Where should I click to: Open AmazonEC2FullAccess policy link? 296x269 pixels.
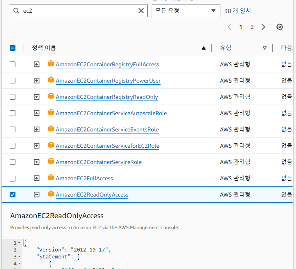tap(84, 178)
